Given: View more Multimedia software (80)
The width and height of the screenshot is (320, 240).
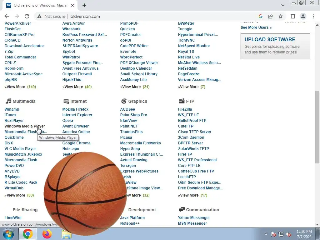Looking at the screenshot, I should (19, 195).
